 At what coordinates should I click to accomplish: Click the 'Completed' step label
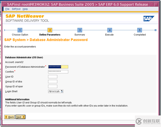point(140,35)
